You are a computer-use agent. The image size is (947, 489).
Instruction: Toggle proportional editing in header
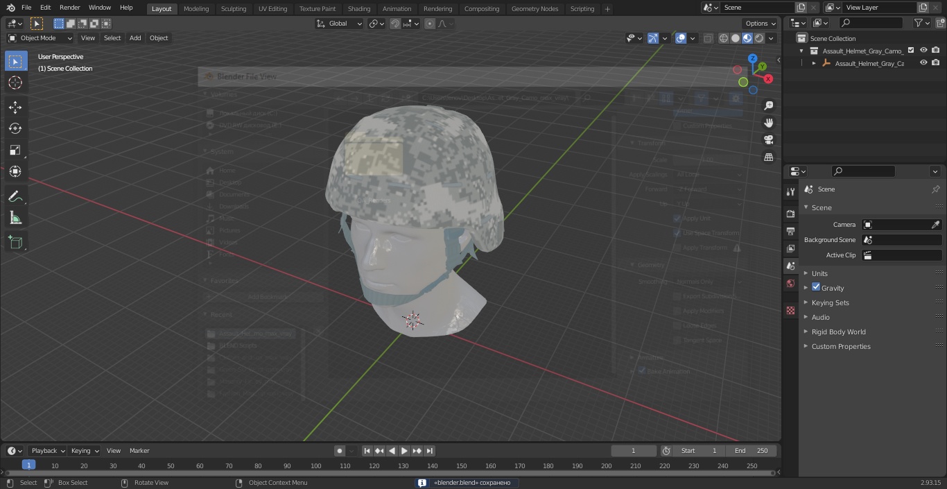pos(430,24)
